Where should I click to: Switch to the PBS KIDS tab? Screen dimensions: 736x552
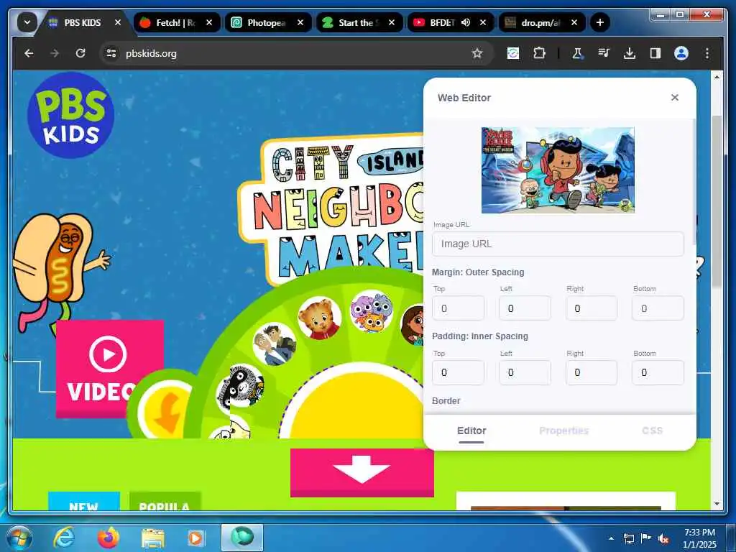pyautogui.click(x=85, y=22)
